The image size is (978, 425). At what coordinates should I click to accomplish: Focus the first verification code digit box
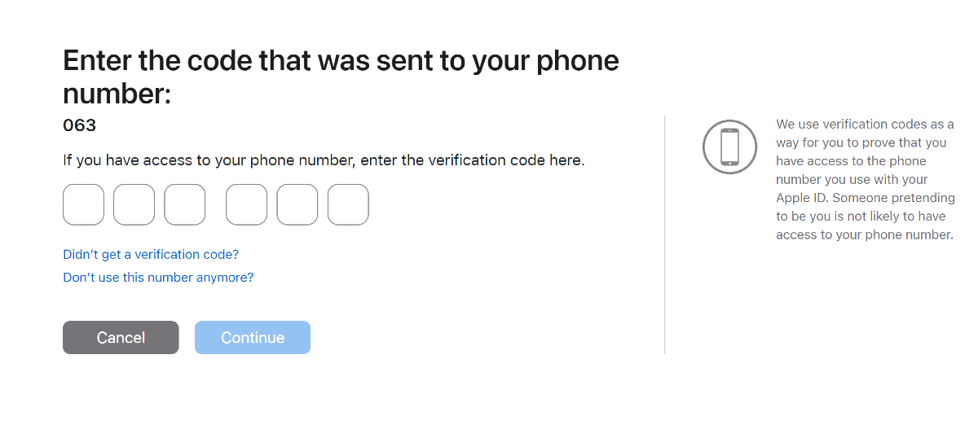pyautogui.click(x=83, y=204)
